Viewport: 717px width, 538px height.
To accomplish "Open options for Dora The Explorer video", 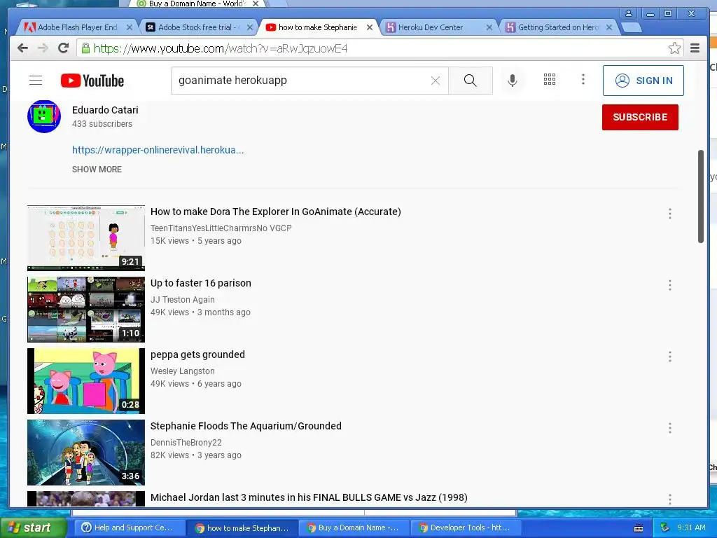I will [x=670, y=214].
